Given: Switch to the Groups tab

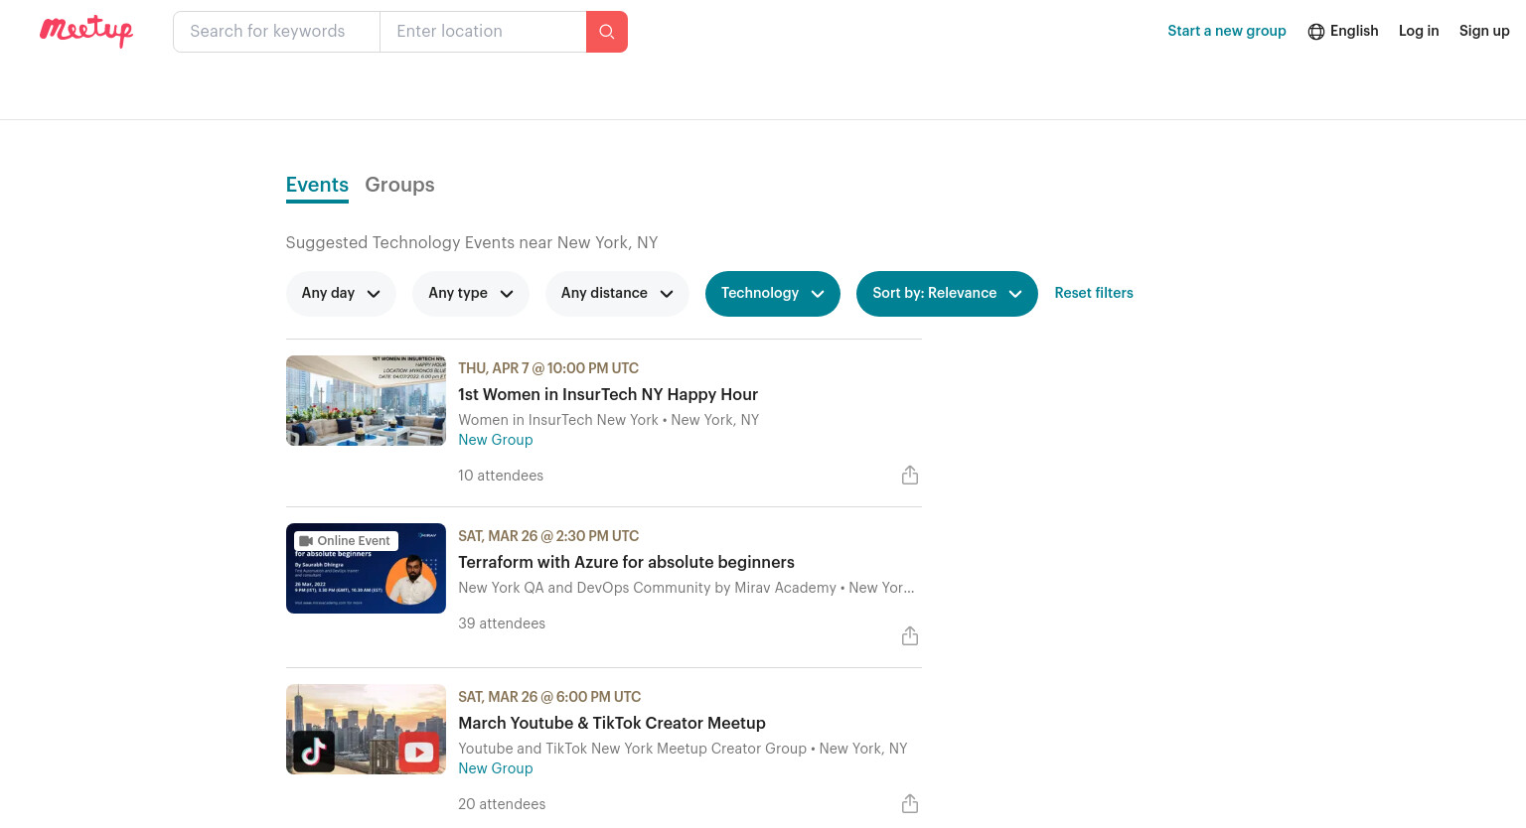Looking at the screenshot, I should click(x=399, y=186).
